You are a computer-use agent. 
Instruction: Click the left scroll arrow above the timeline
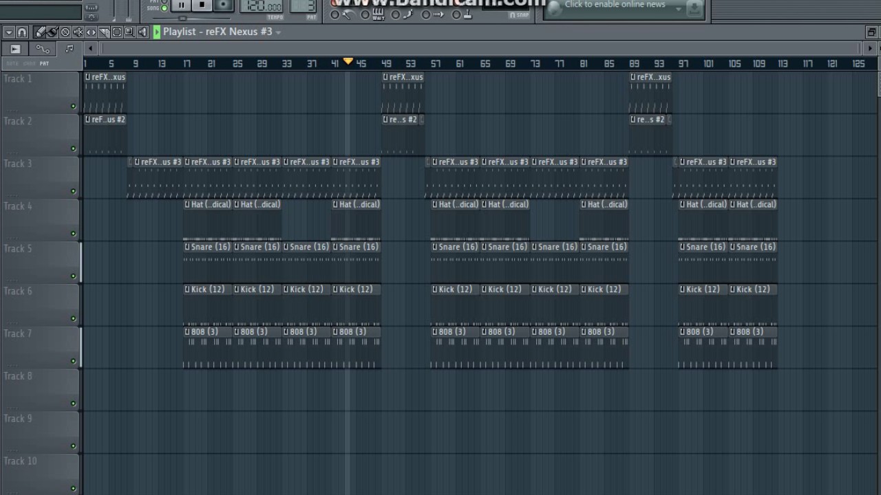[90, 48]
